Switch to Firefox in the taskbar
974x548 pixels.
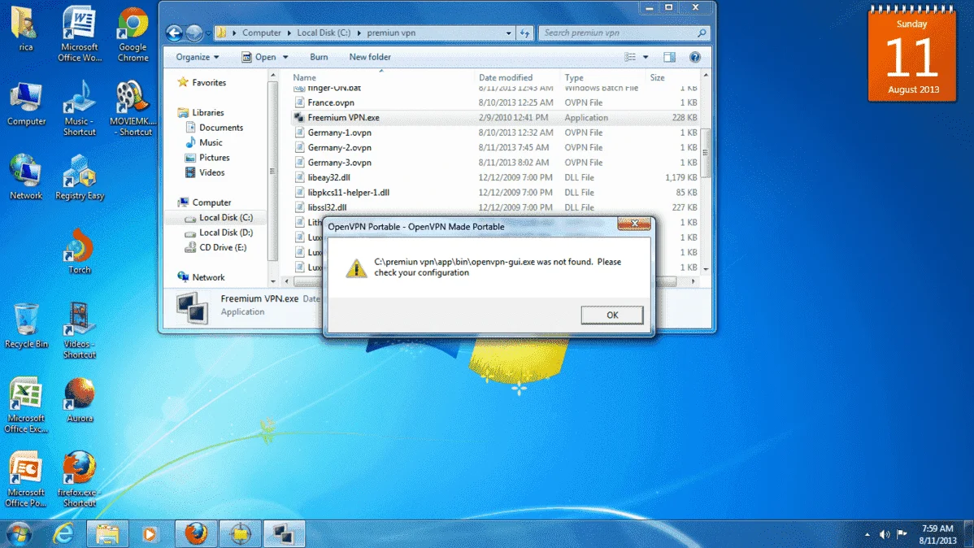(196, 533)
